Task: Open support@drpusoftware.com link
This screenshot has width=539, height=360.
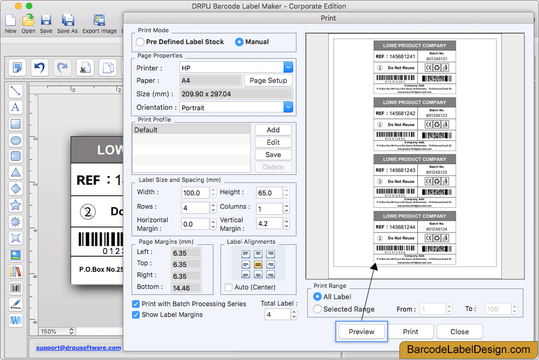Action: point(78,348)
